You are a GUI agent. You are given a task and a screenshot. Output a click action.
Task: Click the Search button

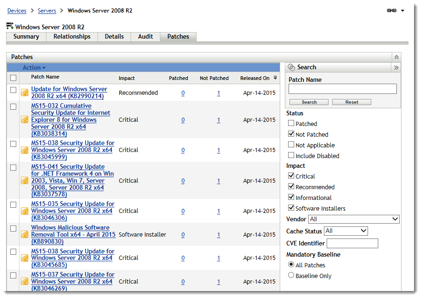[x=309, y=102]
